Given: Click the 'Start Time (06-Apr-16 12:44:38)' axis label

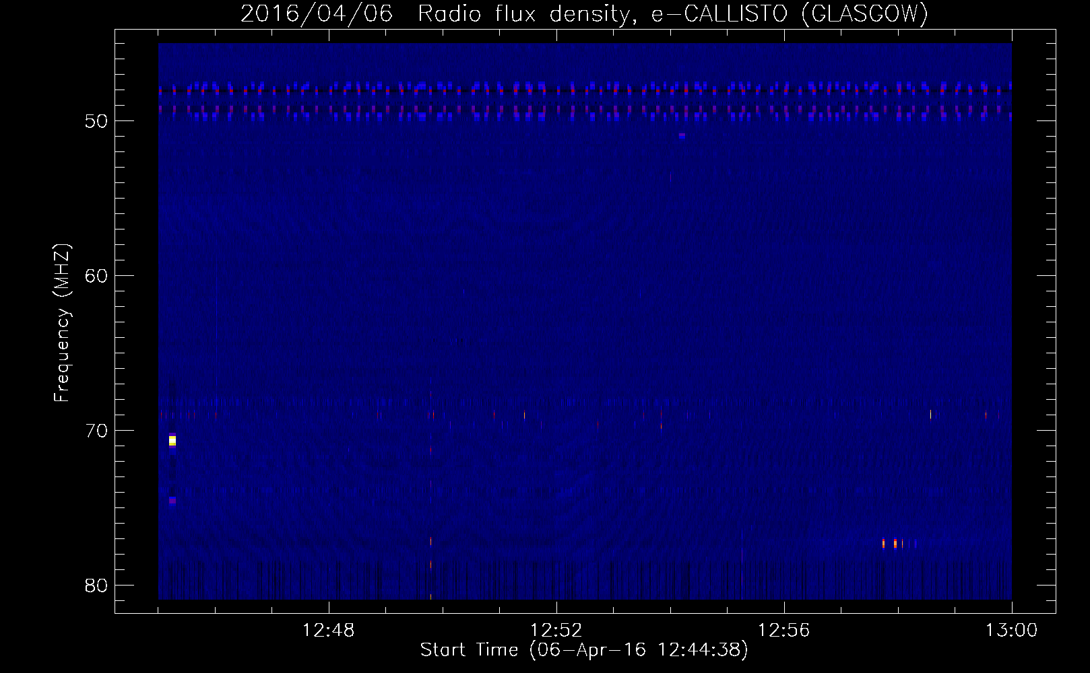Looking at the screenshot, I should 584,649.
